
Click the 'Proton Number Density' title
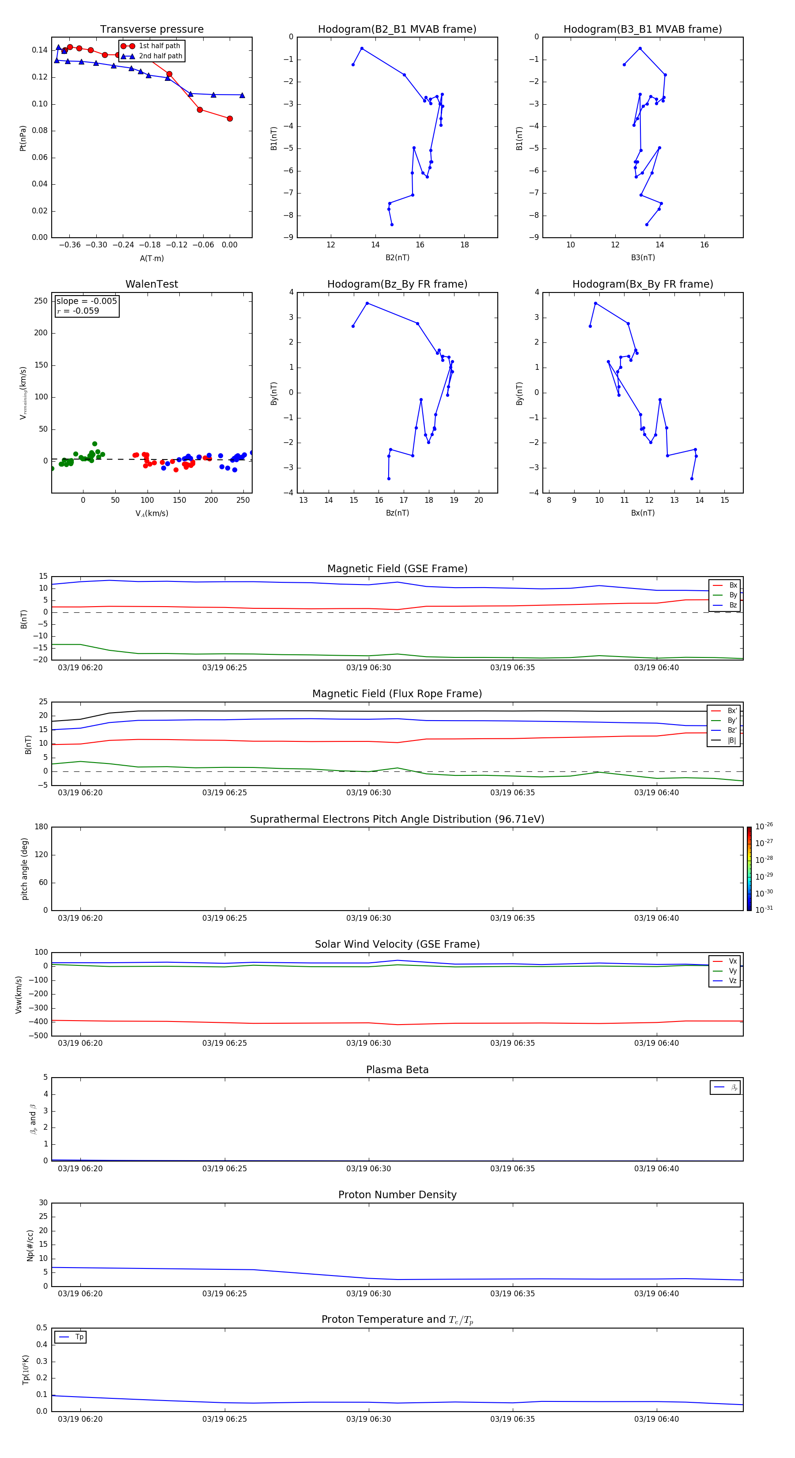pos(397,1195)
